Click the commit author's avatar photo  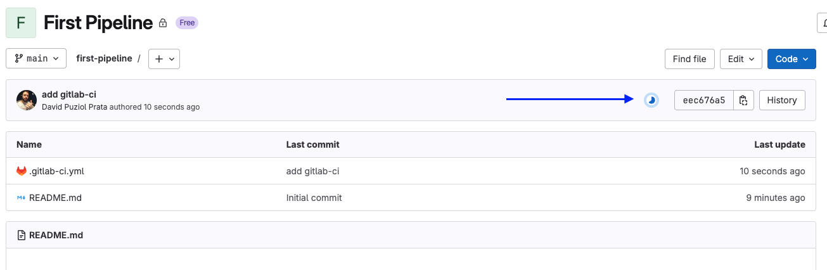point(27,100)
